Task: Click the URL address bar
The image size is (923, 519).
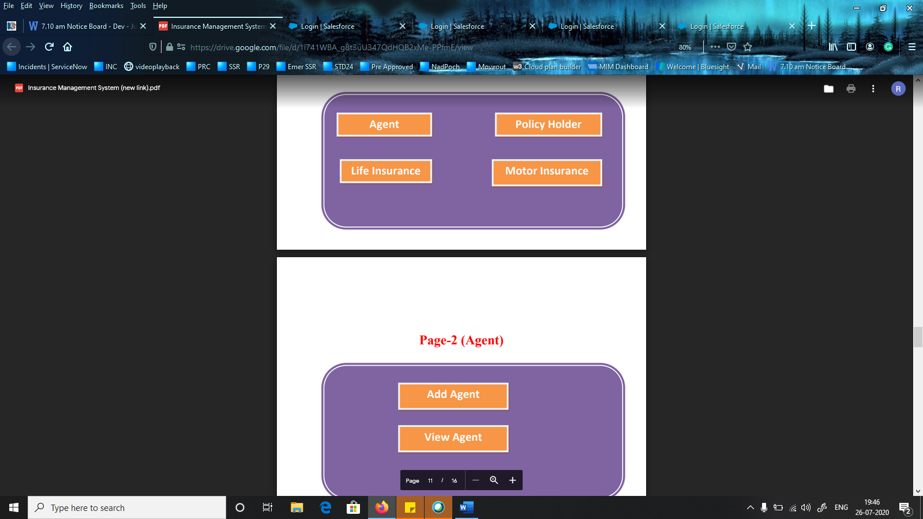Action: click(427, 47)
